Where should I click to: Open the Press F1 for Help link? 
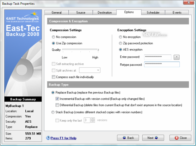click(x=63, y=138)
